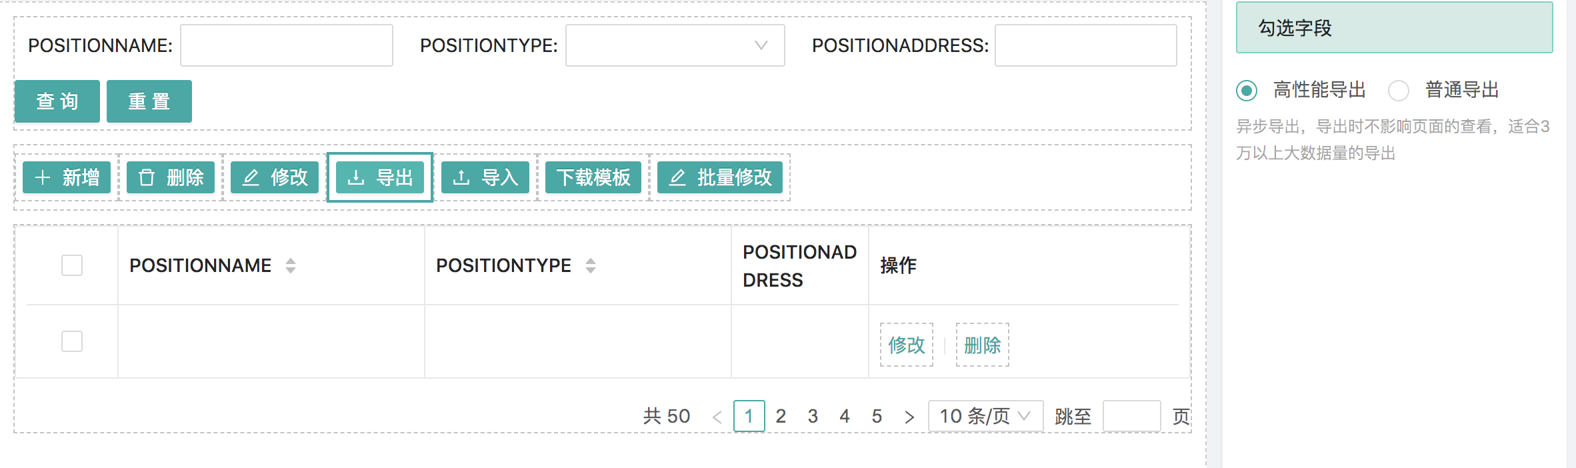This screenshot has height=468, width=1576.
Task: Go to page 3 in pagination
Action: [813, 416]
